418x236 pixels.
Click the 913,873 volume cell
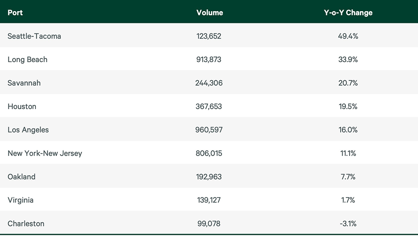click(209, 60)
